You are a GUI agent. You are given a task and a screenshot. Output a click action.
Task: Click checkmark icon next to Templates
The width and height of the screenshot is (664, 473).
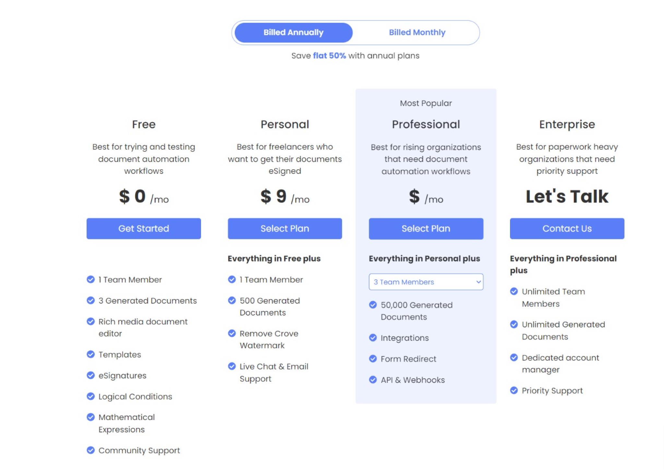click(x=90, y=354)
